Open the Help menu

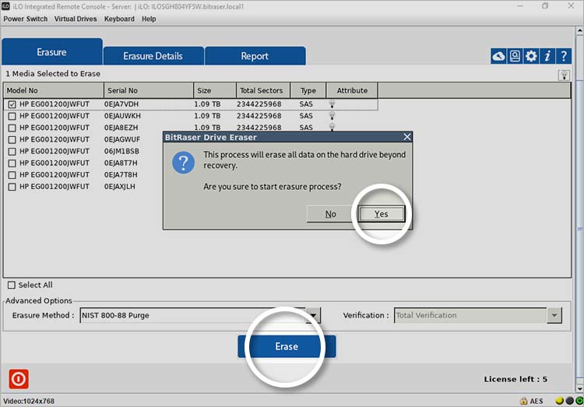pyautogui.click(x=149, y=19)
